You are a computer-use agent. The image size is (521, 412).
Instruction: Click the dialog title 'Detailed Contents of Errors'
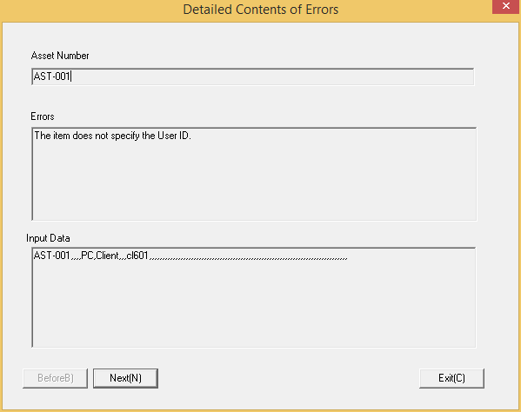[261, 10]
